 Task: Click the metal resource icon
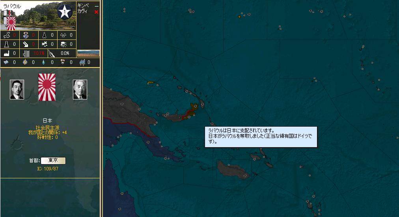point(6,62)
